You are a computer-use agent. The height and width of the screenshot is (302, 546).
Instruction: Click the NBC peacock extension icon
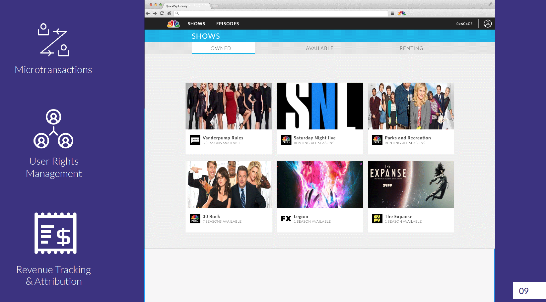click(402, 13)
